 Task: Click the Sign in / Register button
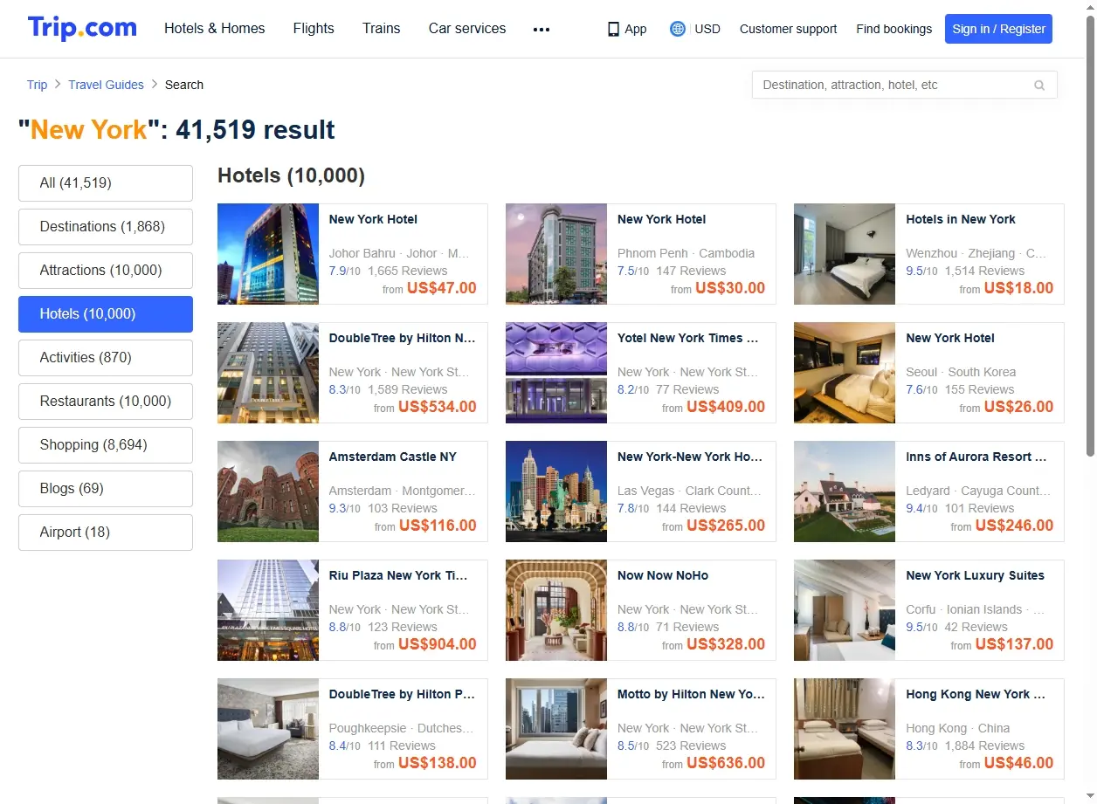point(998,29)
